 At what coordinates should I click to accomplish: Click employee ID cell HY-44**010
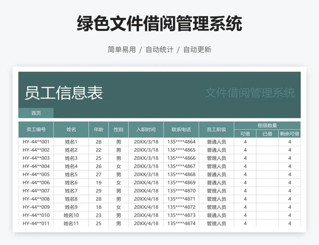(x=36, y=215)
